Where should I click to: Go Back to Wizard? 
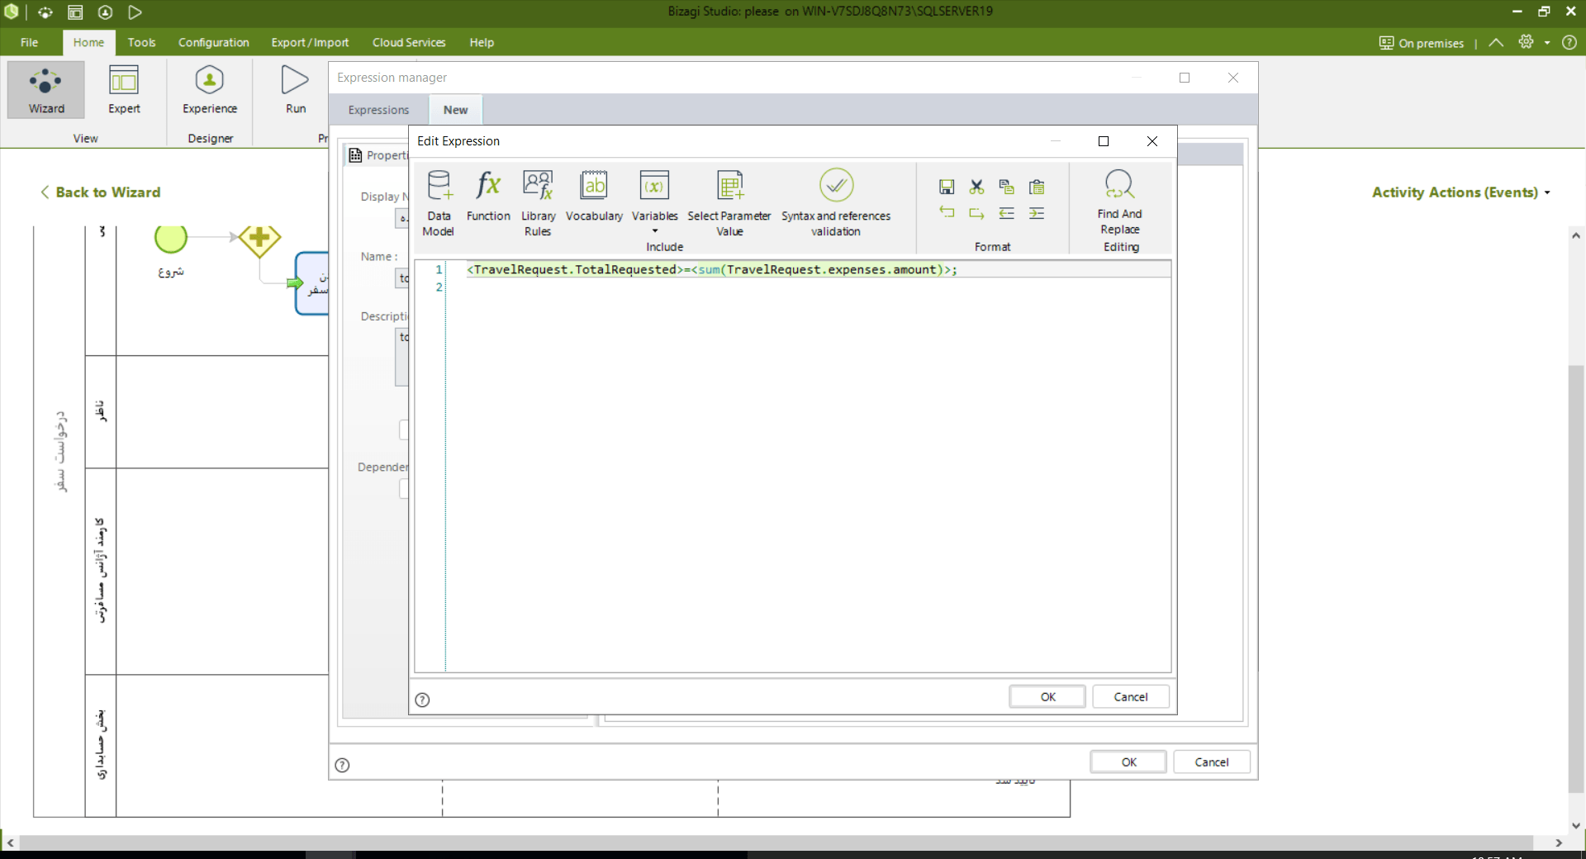tap(101, 192)
